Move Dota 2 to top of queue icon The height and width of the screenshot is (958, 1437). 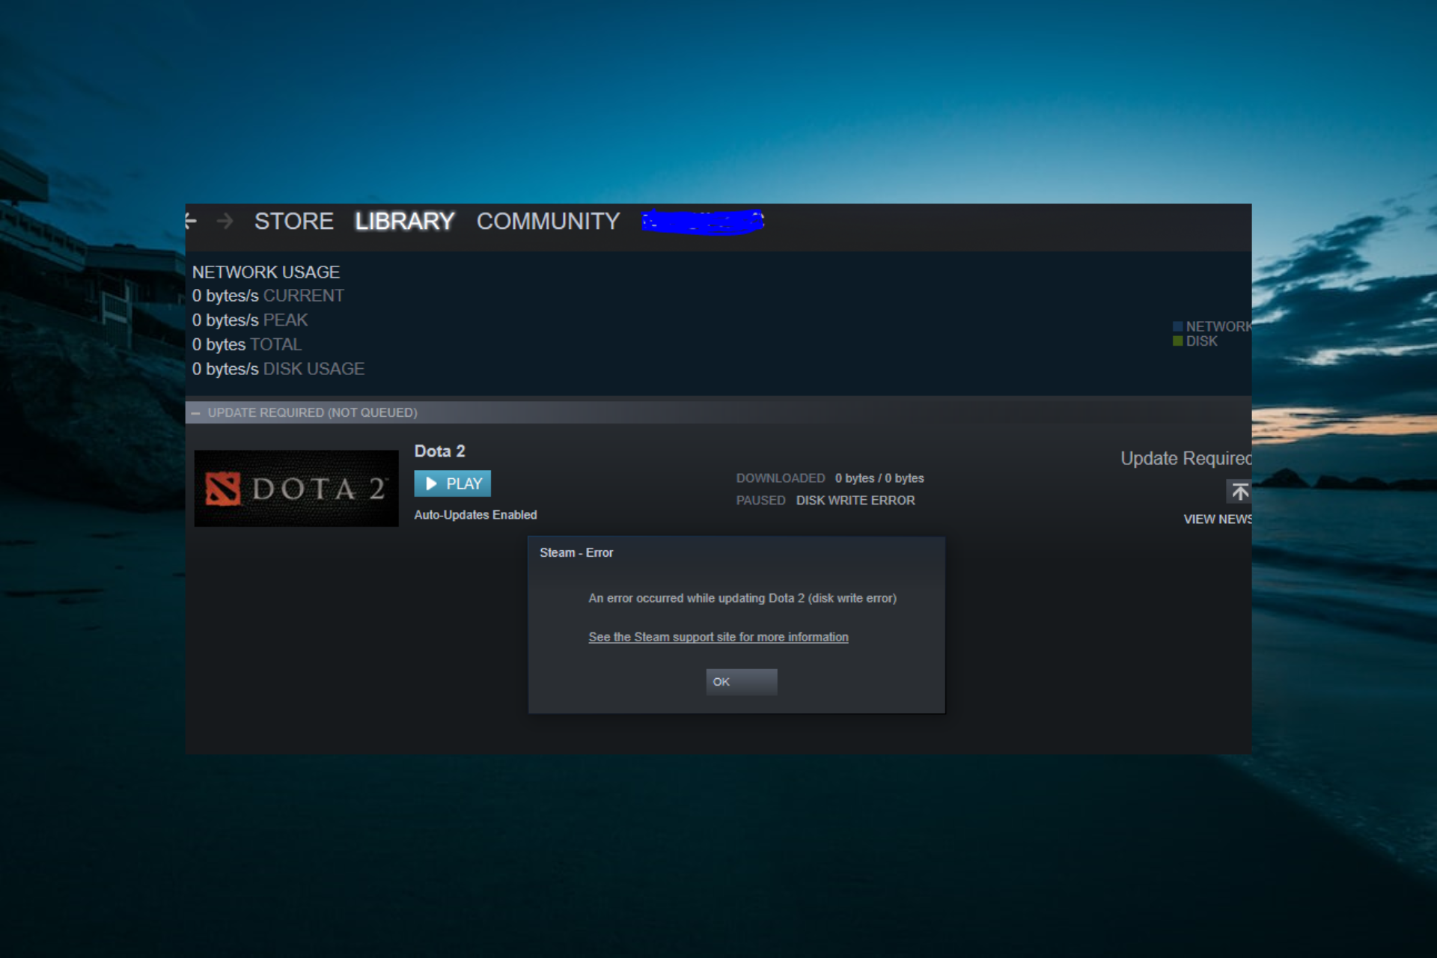[1239, 492]
